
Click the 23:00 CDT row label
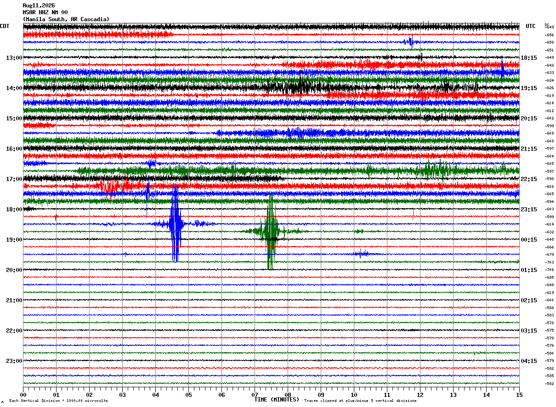14,361
